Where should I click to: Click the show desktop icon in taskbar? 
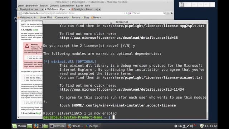click(29, 126)
